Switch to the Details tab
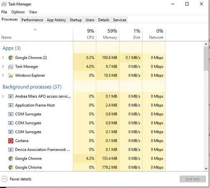 (104, 20)
